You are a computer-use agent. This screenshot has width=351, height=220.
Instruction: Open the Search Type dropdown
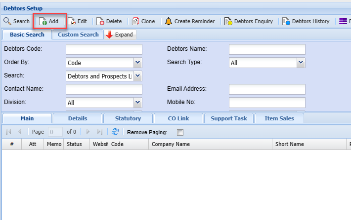(x=301, y=63)
